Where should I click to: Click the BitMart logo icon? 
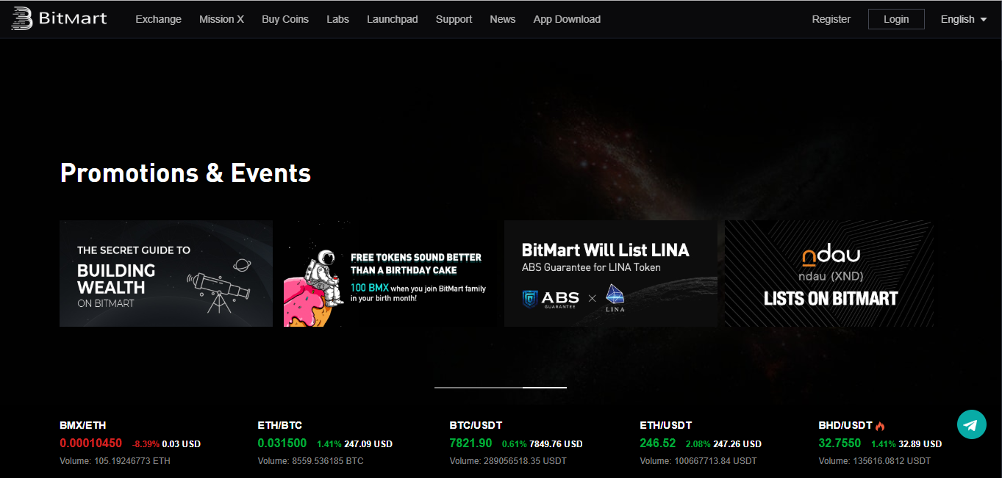[x=22, y=19]
